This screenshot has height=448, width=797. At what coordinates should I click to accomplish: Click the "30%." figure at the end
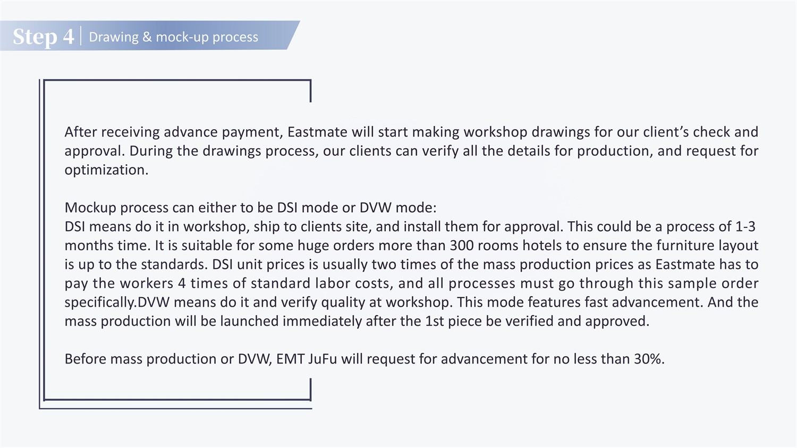pyautogui.click(x=649, y=359)
